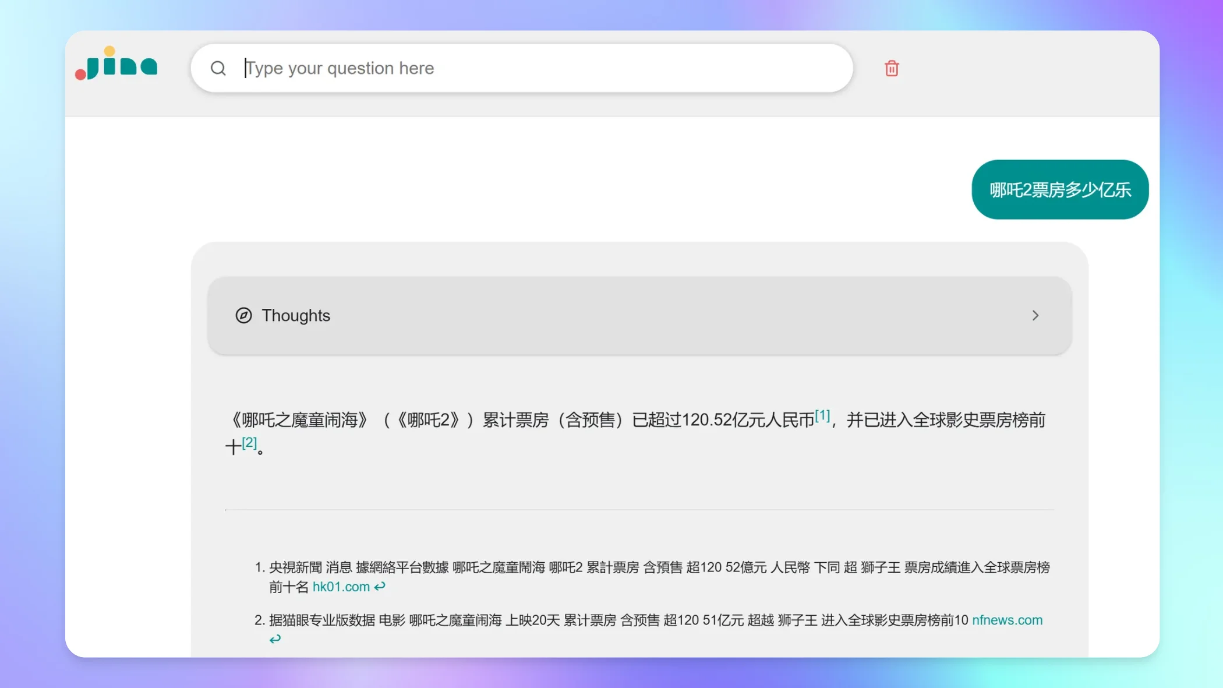
Task: Click the return arrow after nfnews.com
Action: tap(274, 638)
